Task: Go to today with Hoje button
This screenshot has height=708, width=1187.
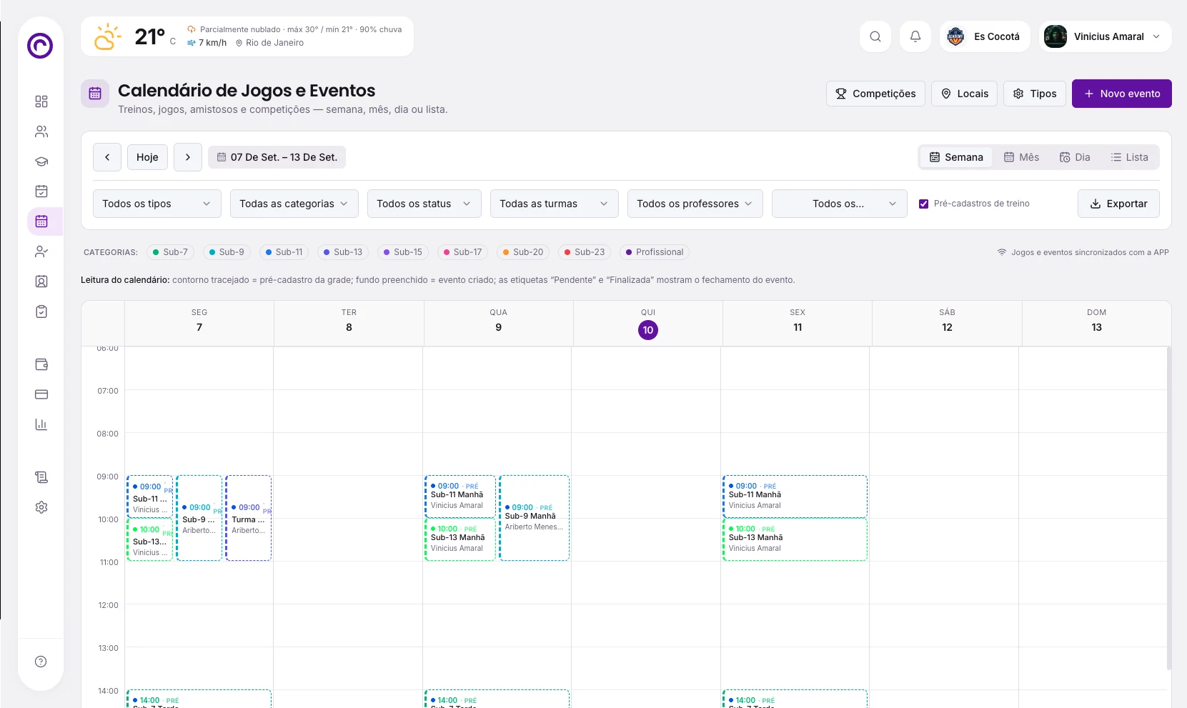Action: pos(147,157)
